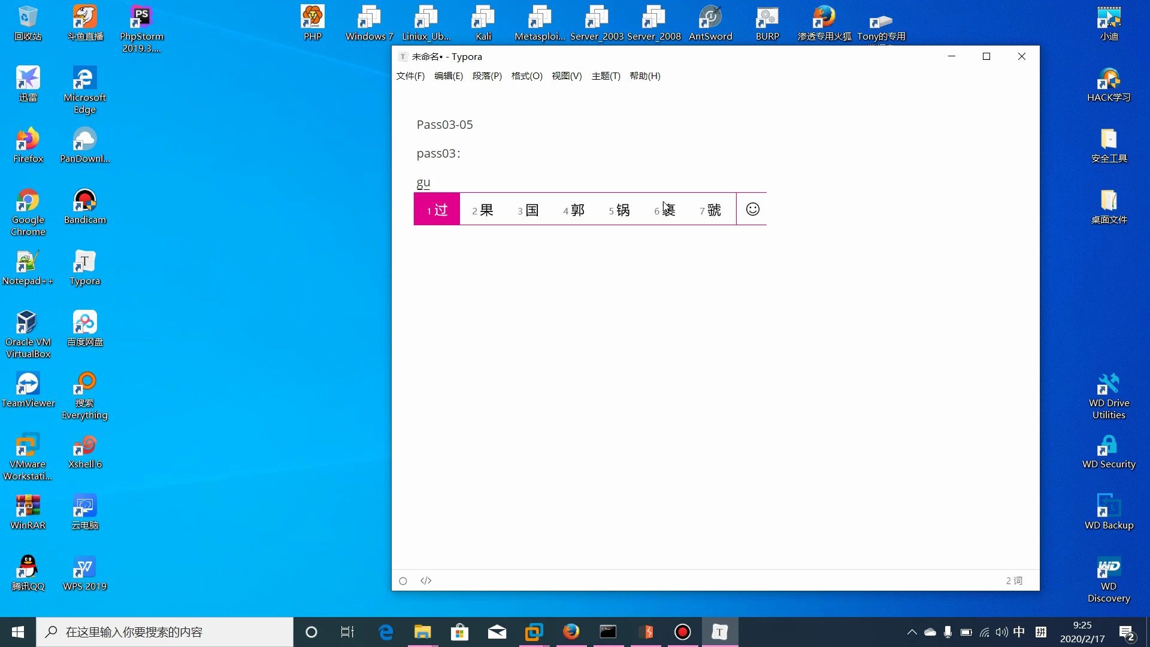The width and height of the screenshot is (1150, 647).
Task: Select the Google Chrome desktop icon
Action: (x=28, y=213)
